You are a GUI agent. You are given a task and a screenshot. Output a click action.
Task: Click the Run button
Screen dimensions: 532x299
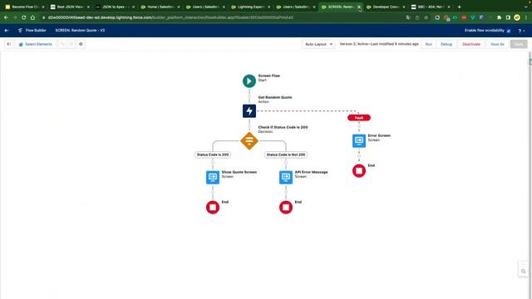coord(429,44)
